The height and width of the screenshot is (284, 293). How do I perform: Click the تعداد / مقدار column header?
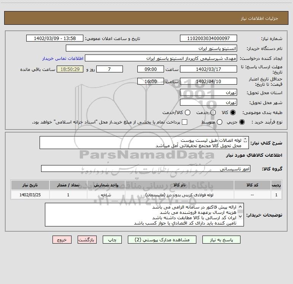click(x=68, y=185)
